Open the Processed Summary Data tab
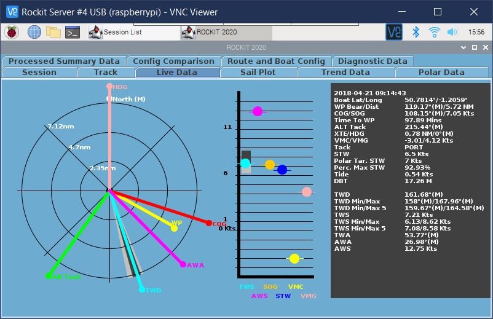The width and height of the screenshot is (493, 319). coord(64,61)
